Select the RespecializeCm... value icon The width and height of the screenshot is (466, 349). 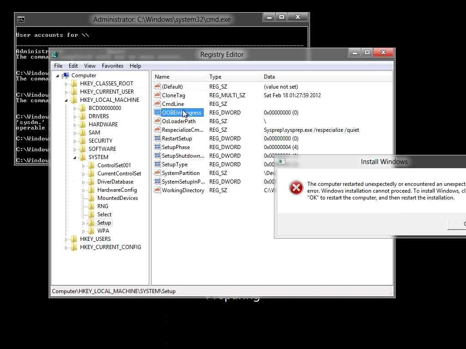157,130
